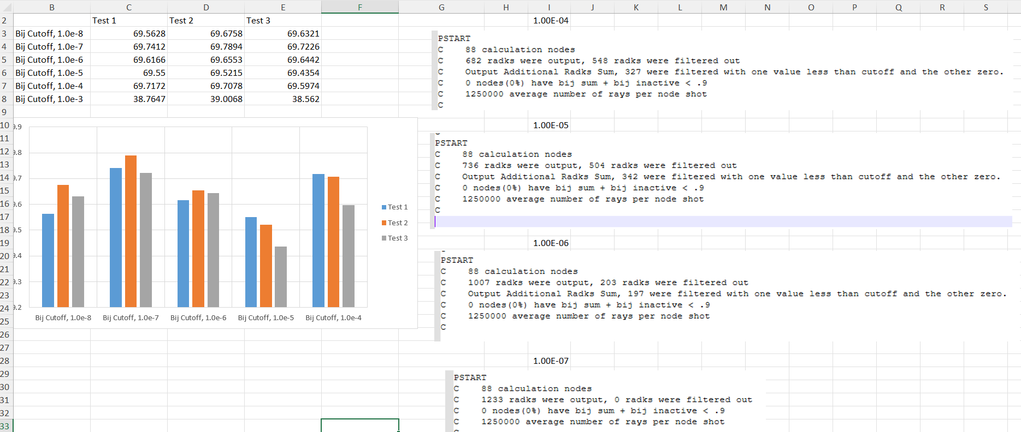Click the cell containing 69.7412

coord(129,46)
